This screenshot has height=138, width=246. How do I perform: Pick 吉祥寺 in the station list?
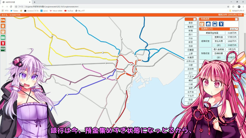click(x=191, y=69)
